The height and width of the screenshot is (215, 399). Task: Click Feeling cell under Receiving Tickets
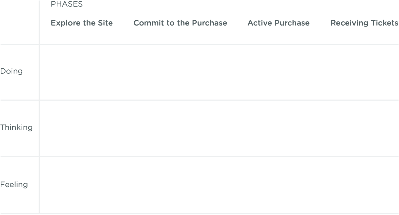pyautogui.click(x=364, y=185)
